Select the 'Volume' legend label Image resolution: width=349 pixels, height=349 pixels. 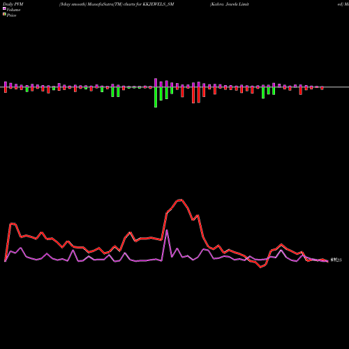(13, 10)
